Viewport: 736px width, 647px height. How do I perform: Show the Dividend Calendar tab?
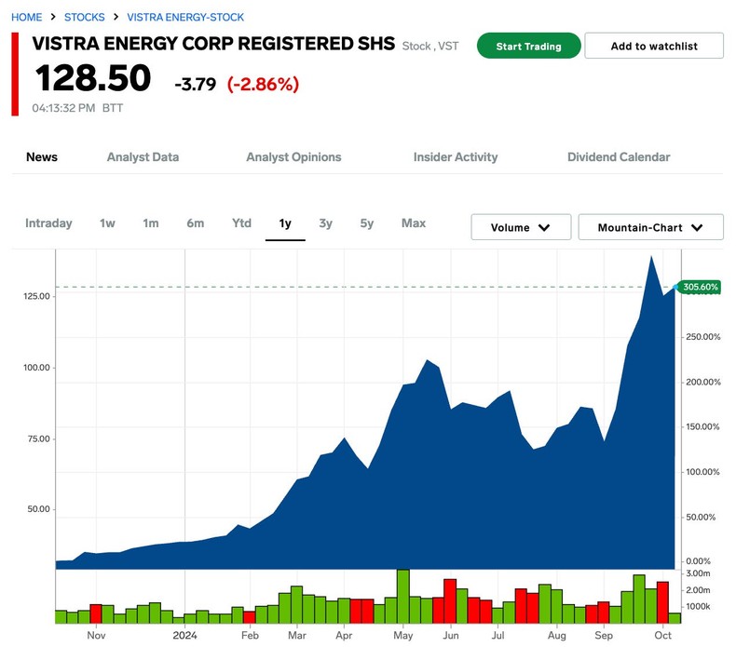pyautogui.click(x=619, y=157)
